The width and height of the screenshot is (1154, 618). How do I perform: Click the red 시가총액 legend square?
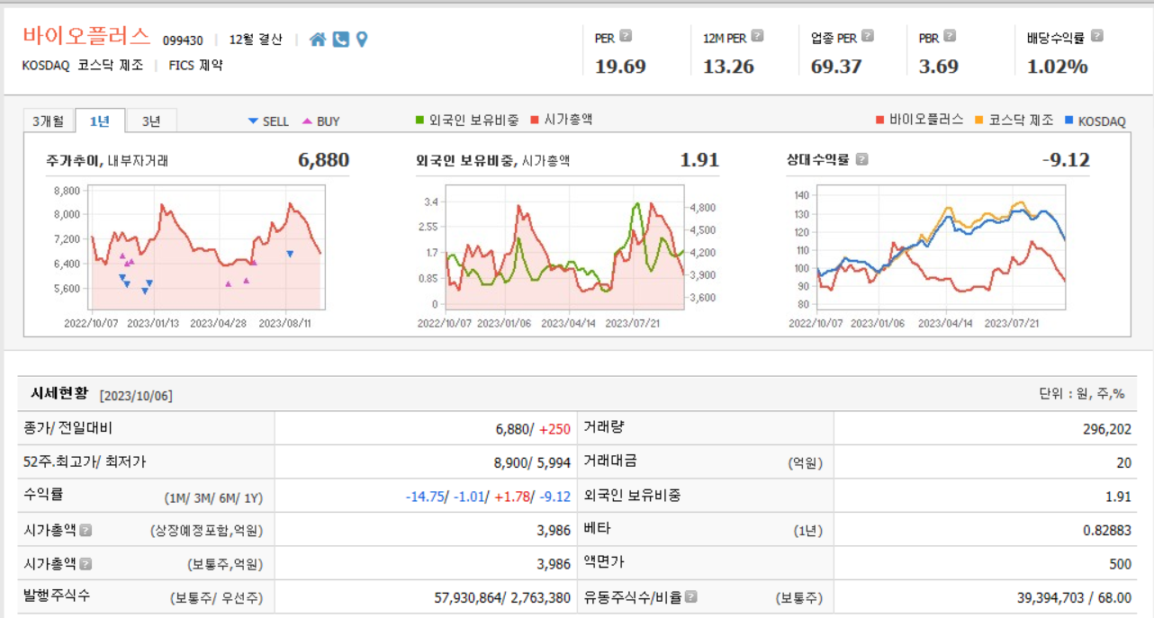pyautogui.click(x=535, y=121)
